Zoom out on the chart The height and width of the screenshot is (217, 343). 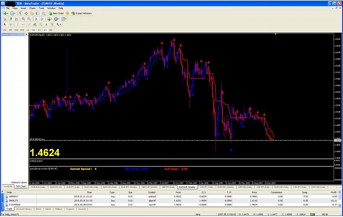(x=29, y=19)
